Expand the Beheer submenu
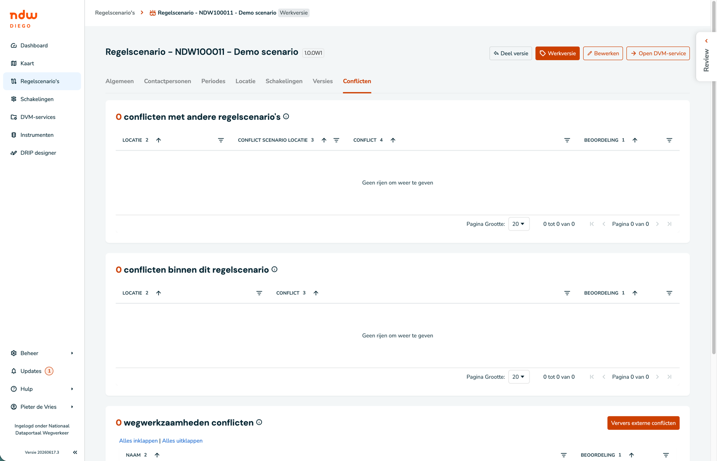The width and height of the screenshot is (717, 461). 42,353
